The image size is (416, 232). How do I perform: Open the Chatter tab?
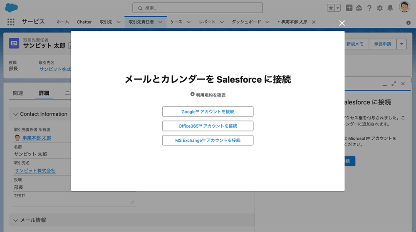pos(84,22)
